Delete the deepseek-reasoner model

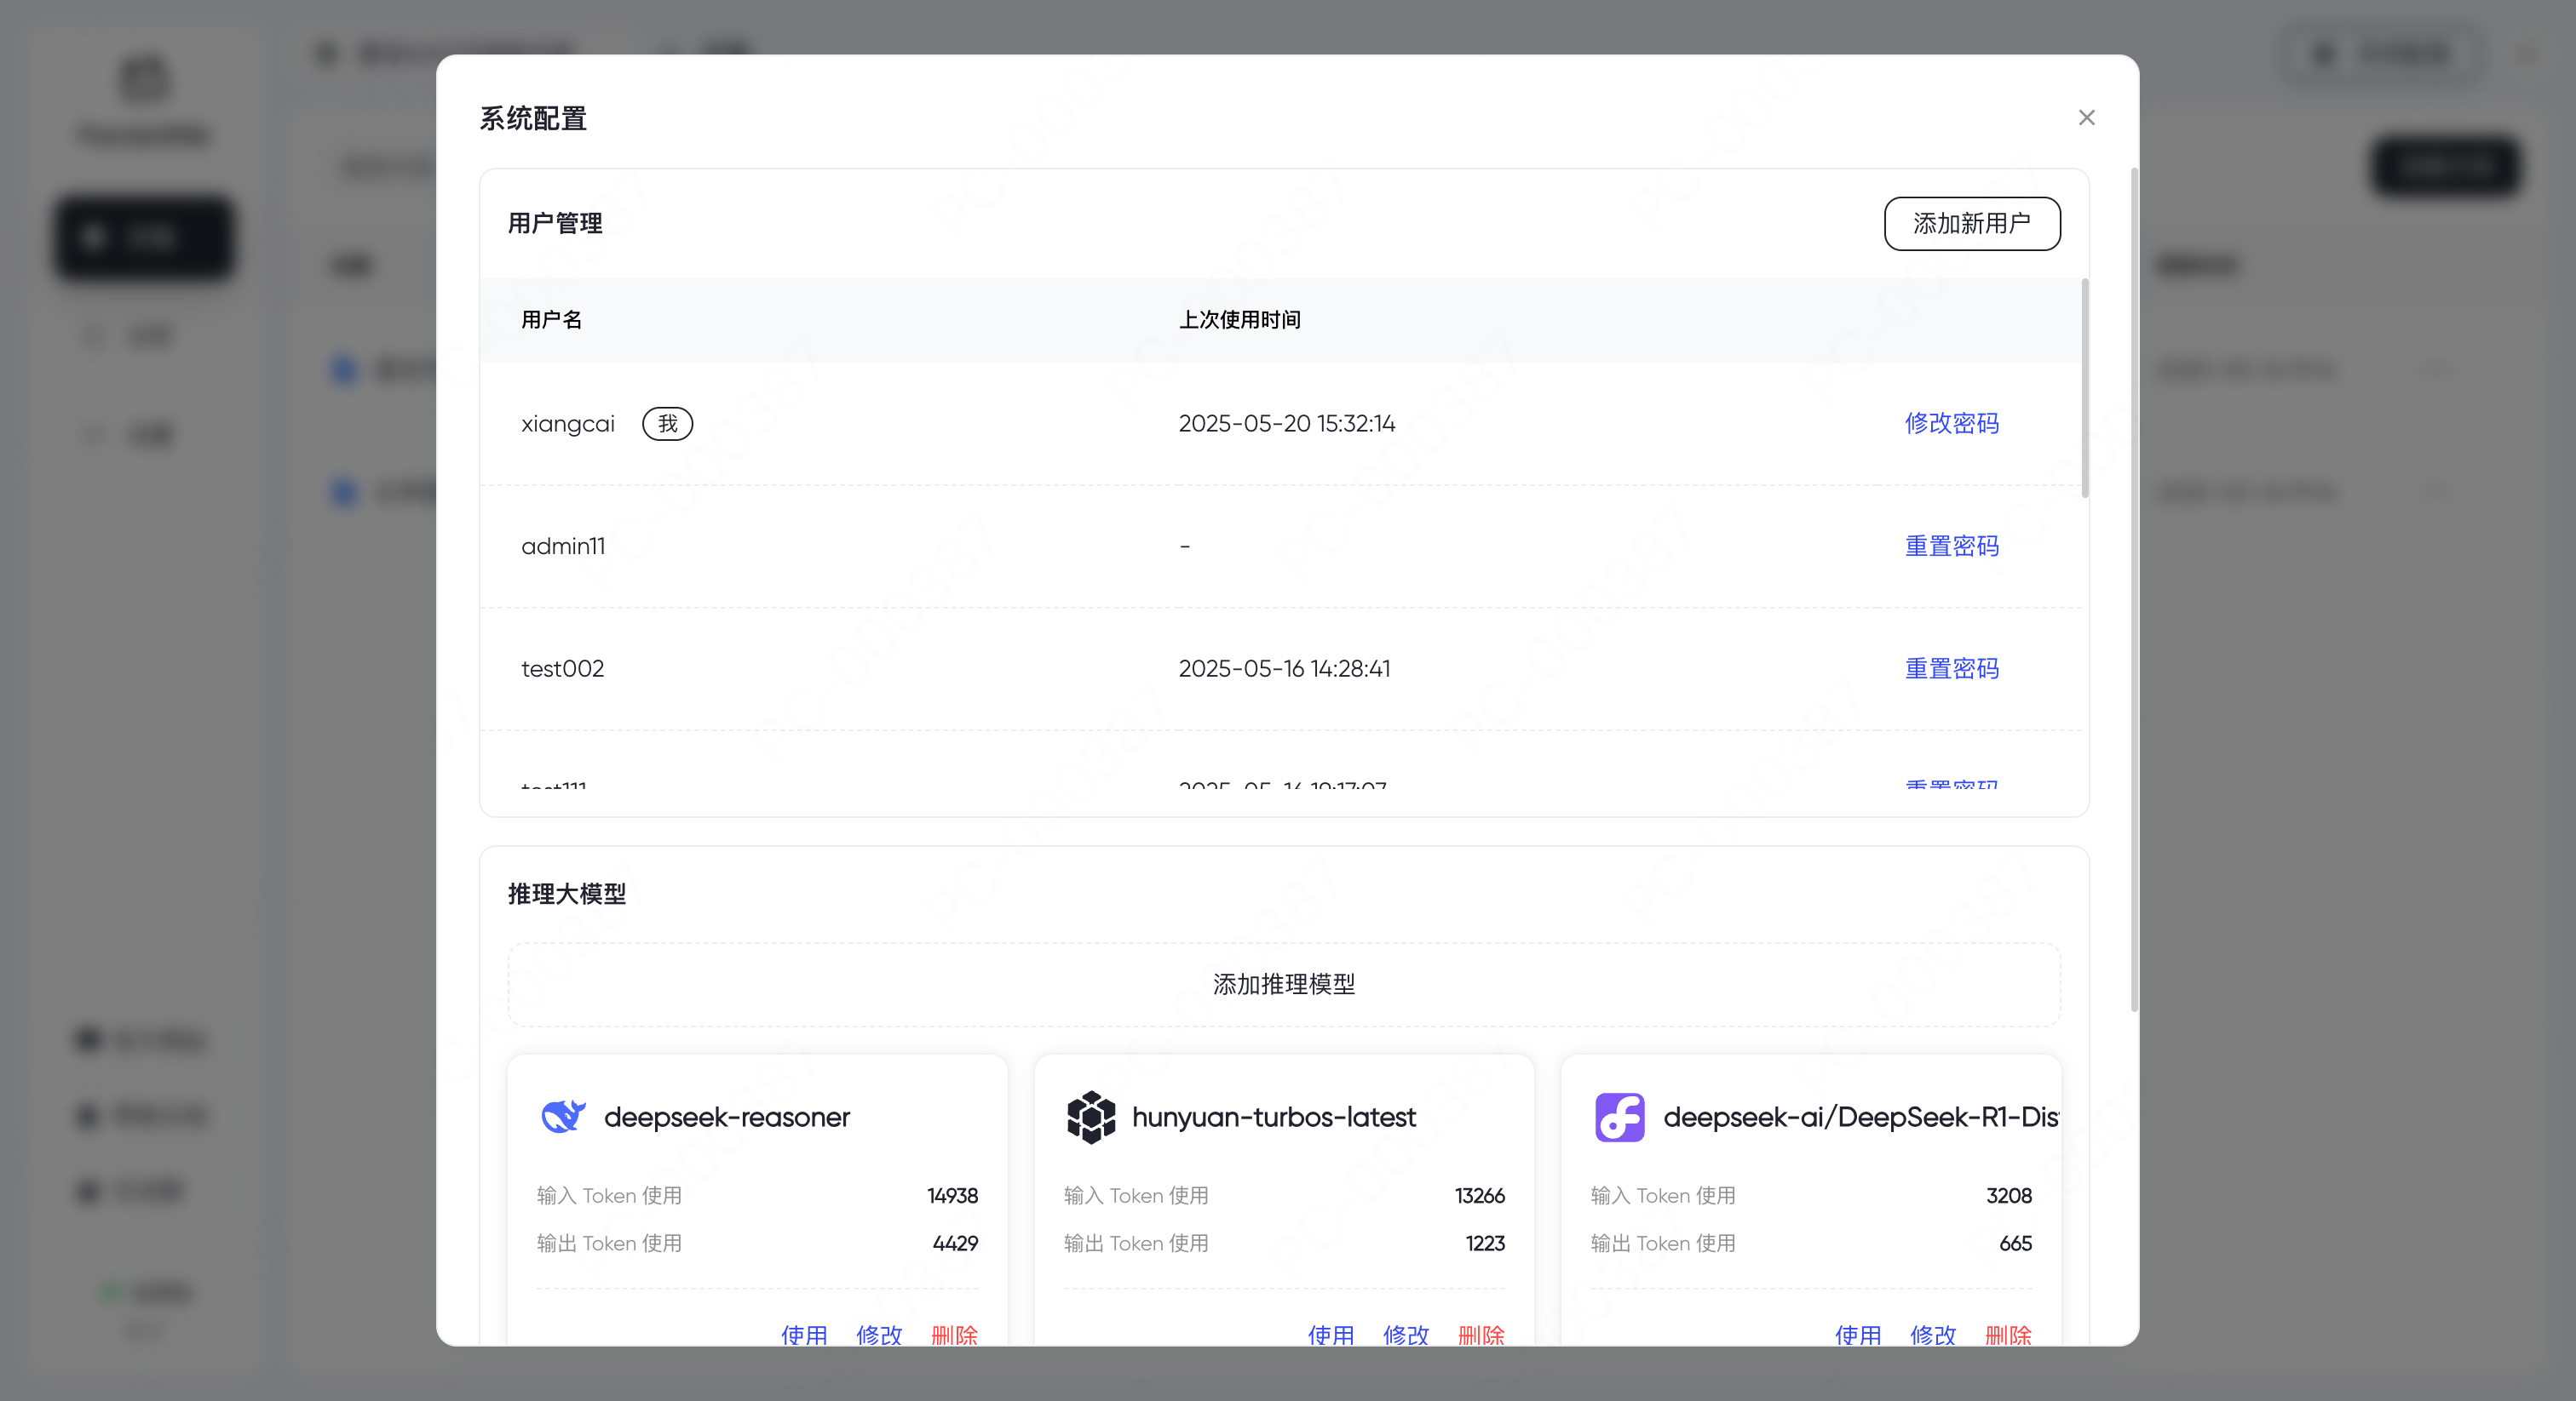point(954,1334)
